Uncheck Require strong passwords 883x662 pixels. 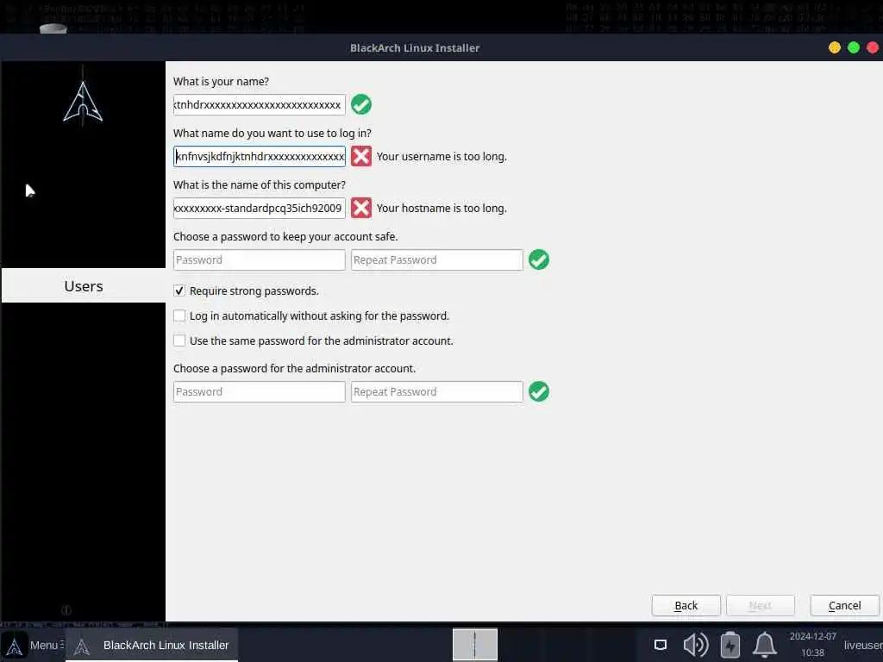click(179, 291)
